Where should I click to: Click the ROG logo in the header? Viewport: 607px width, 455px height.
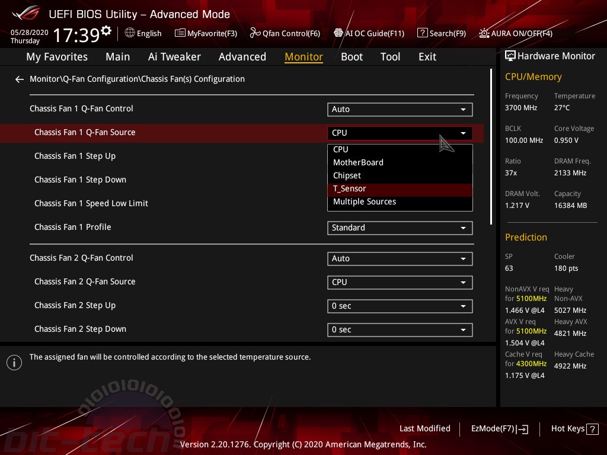tap(26, 13)
